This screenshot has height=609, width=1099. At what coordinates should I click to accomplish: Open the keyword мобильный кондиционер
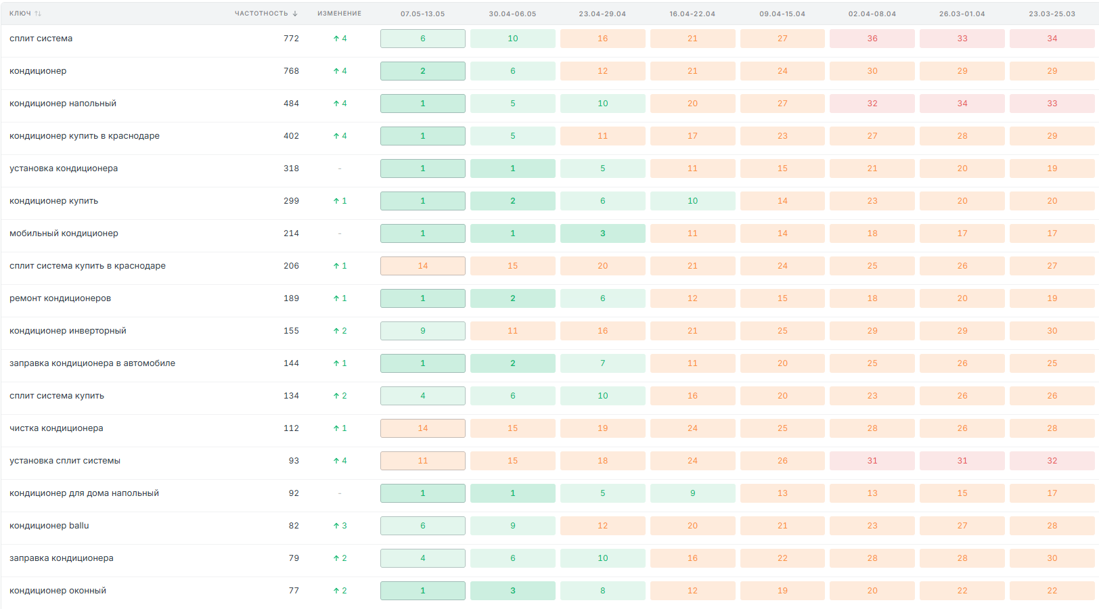point(64,233)
